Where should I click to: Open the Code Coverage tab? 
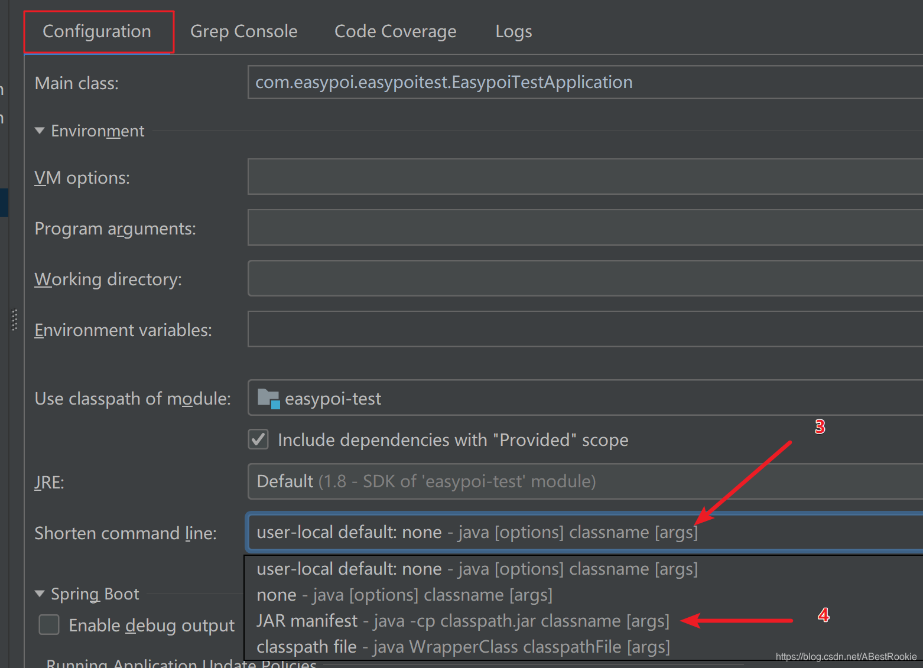point(395,31)
